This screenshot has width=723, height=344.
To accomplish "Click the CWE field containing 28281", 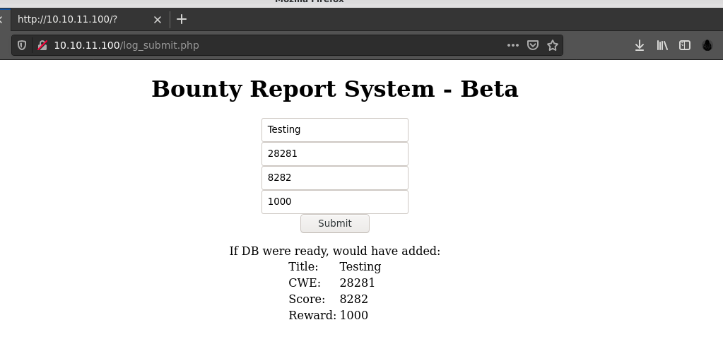I will tap(334, 154).
